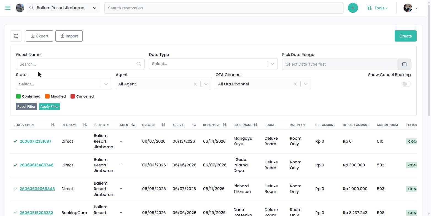Sort by Reservation column arrows
Viewport: 431px width, 216px height.
pyautogui.click(x=53, y=125)
